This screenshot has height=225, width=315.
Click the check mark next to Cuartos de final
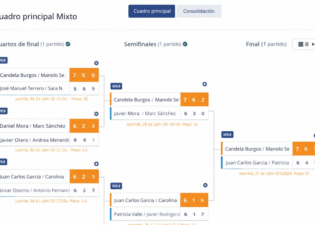point(68,44)
